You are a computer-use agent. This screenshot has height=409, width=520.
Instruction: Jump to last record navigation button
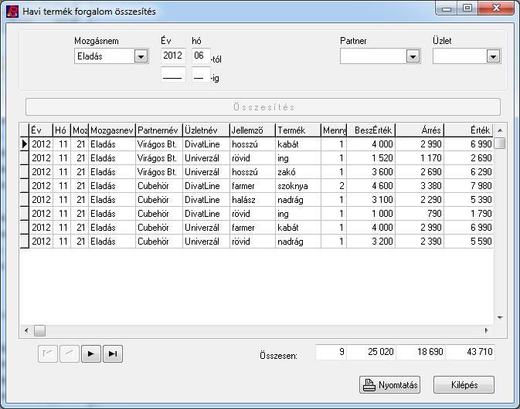tap(113, 353)
